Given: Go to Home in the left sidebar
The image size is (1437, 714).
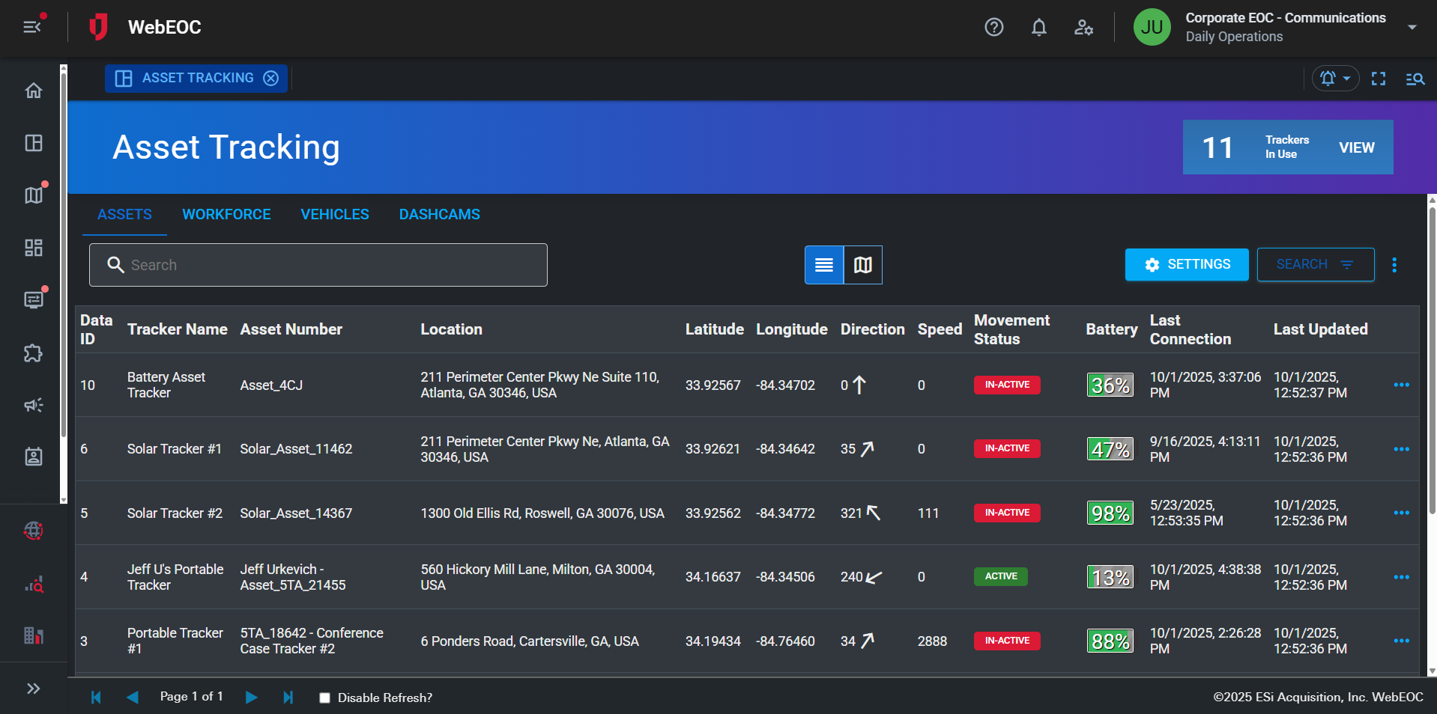Looking at the screenshot, I should point(34,91).
